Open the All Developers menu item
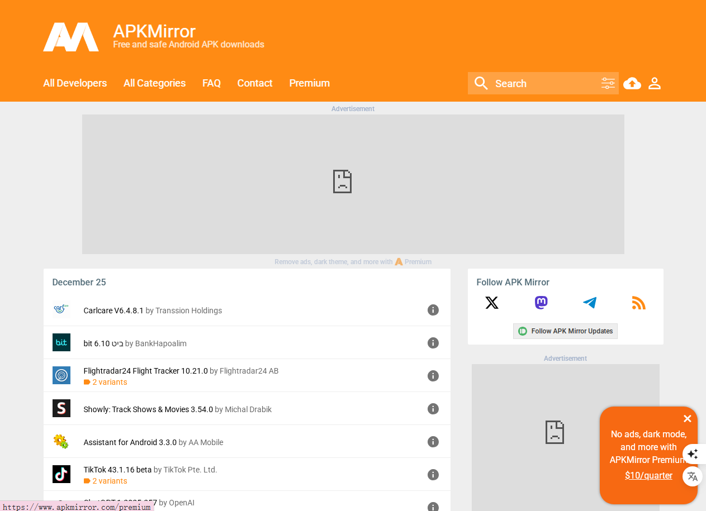The width and height of the screenshot is (706, 511). pos(75,83)
